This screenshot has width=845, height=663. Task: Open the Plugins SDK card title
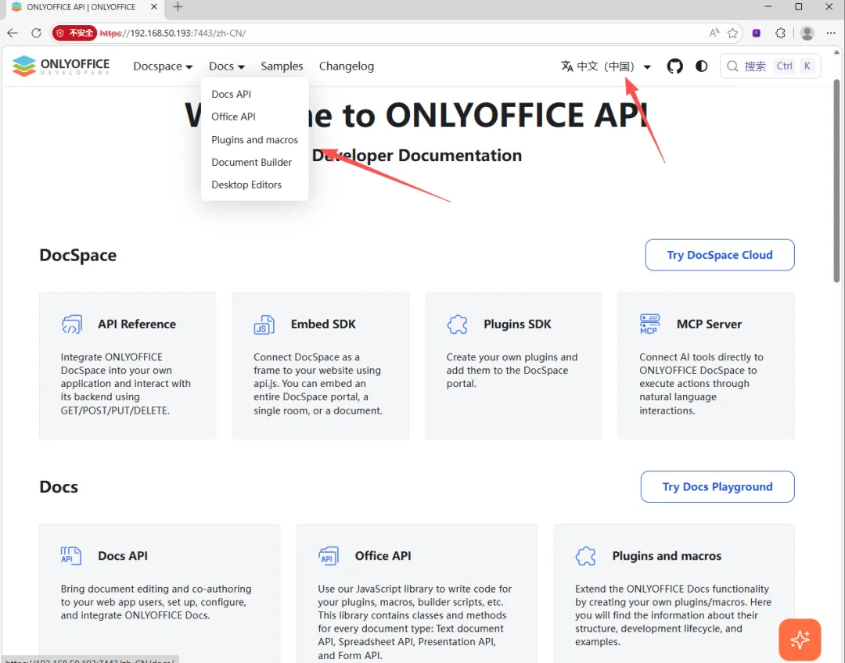[517, 324]
